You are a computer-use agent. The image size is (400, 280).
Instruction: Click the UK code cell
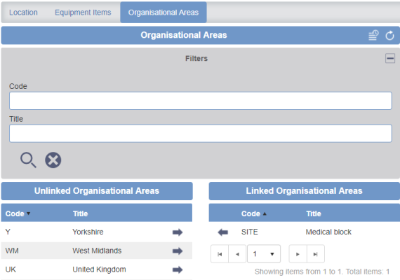tap(11, 269)
